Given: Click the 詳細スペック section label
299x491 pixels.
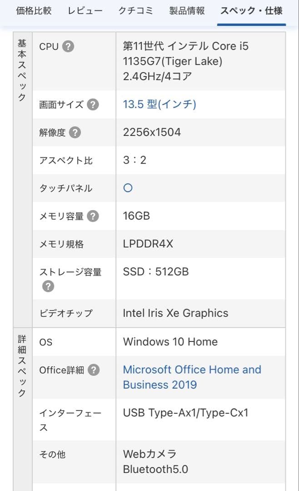Looking at the screenshot, I should click(21, 364).
